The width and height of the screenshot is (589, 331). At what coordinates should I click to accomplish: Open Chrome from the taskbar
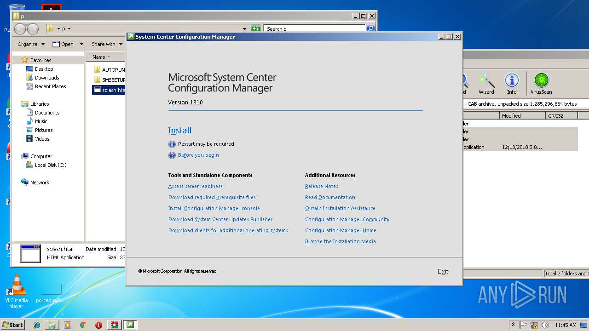point(83,325)
